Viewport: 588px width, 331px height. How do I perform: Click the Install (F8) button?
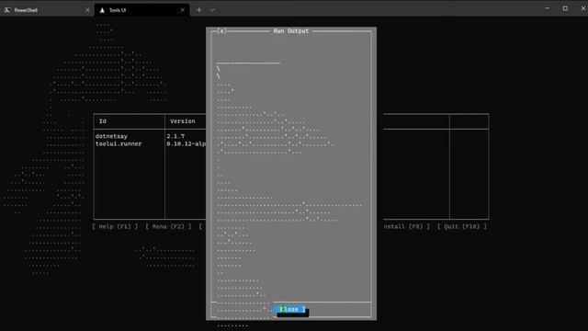pyautogui.click(x=406, y=226)
